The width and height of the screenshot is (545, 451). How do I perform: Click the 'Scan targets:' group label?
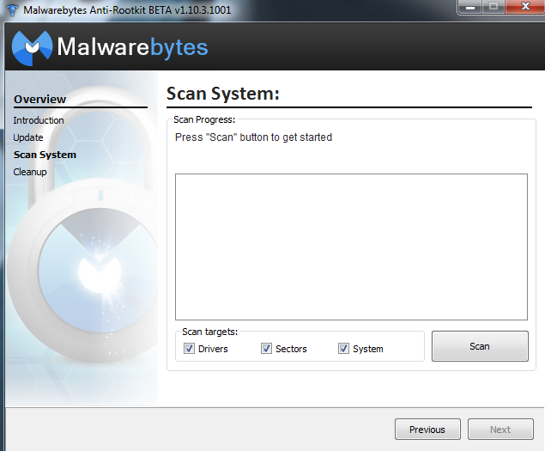210,332
